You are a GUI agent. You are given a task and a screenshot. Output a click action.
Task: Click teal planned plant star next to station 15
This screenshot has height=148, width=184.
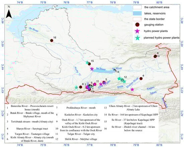tap(87, 62)
